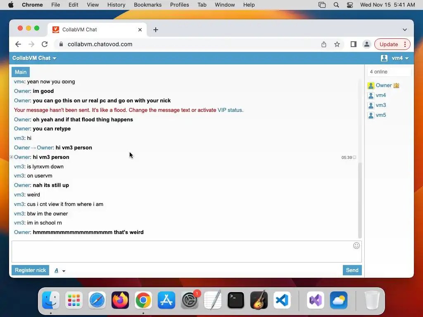Image resolution: width=423 pixels, height=317 pixels.
Task: Close the CollabVM Chat tab
Action: pos(140,30)
